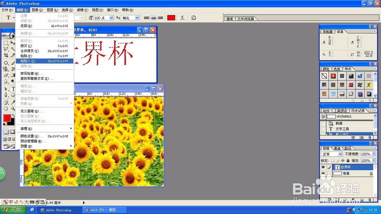Click right align text icon

160,18
